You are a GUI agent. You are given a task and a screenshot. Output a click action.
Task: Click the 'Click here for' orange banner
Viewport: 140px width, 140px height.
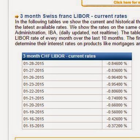pyautogui.click(x=127, y=3)
